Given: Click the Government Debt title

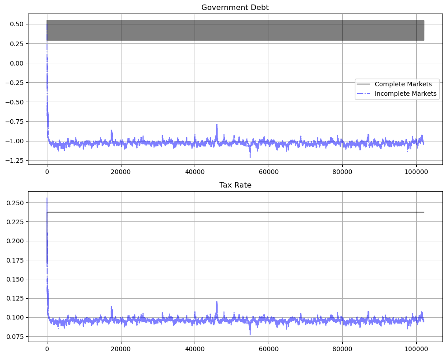Looking at the screenshot, I should 236,8.
